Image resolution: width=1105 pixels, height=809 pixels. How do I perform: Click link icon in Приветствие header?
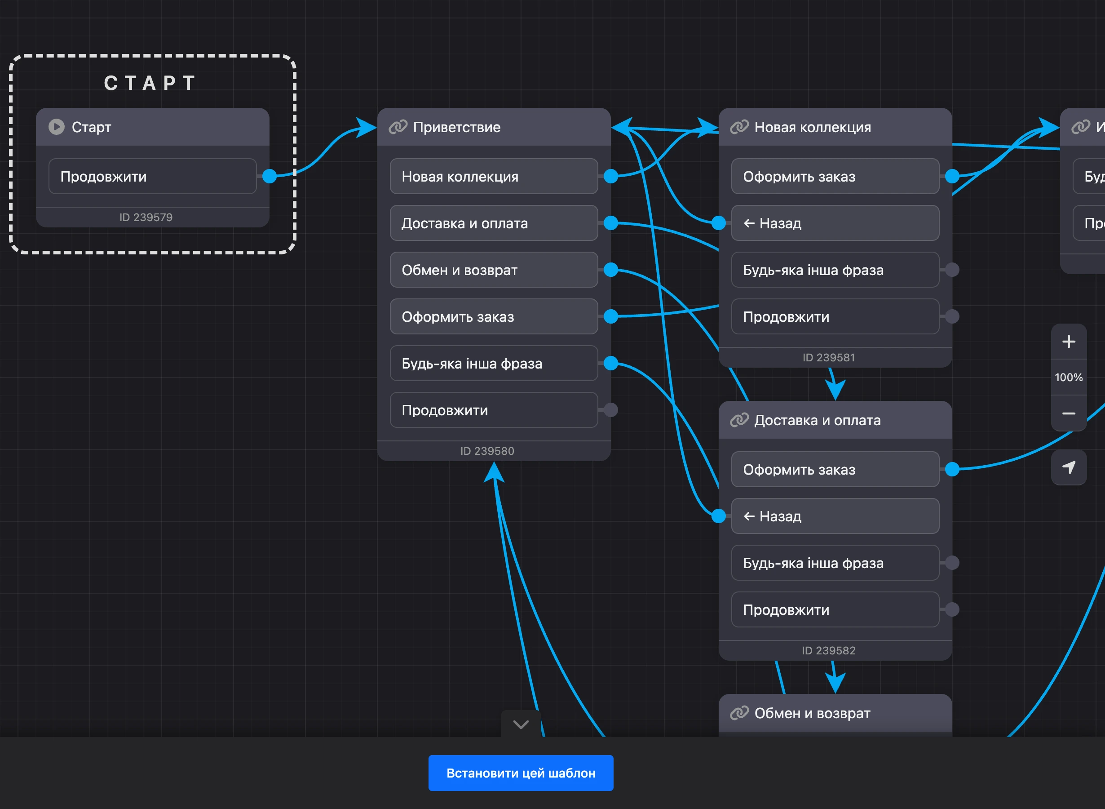click(x=398, y=127)
